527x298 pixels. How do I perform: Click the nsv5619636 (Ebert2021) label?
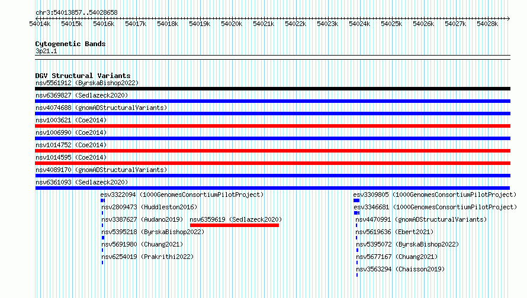[x=395, y=232]
